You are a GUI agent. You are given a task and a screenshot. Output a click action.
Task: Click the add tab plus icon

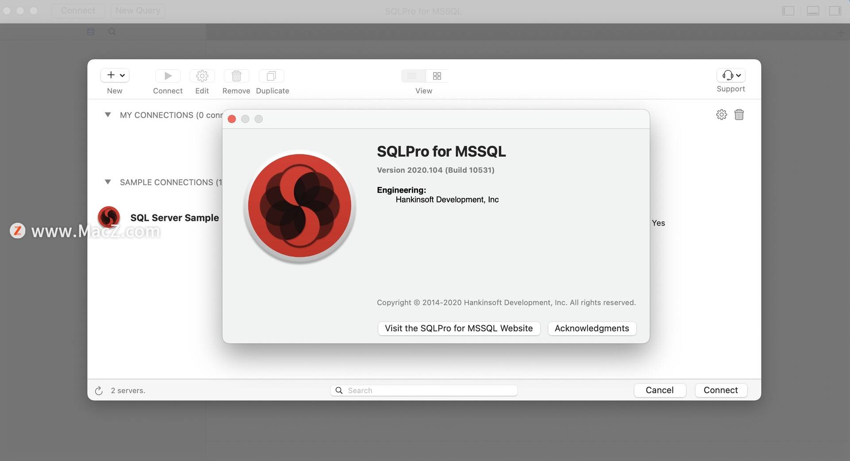click(841, 32)
